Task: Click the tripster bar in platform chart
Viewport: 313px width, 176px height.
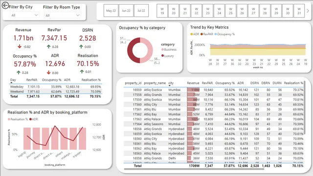Action: (83, 139)
